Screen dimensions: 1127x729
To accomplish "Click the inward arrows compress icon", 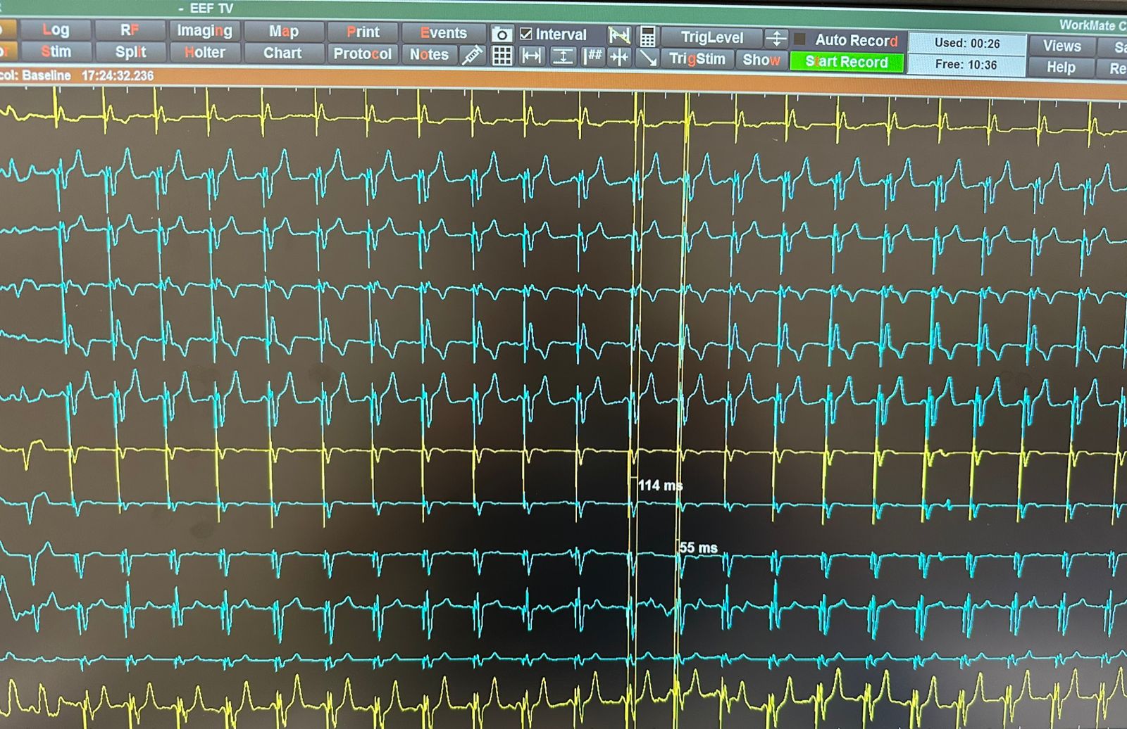I will 619,58.
